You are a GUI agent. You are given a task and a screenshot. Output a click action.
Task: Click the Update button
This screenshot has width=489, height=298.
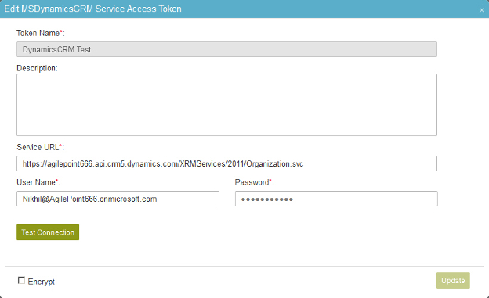453,281
